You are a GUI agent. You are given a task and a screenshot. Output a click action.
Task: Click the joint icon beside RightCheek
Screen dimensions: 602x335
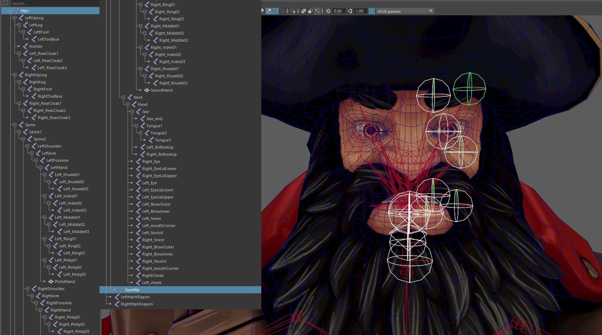(x=138, y=275)
